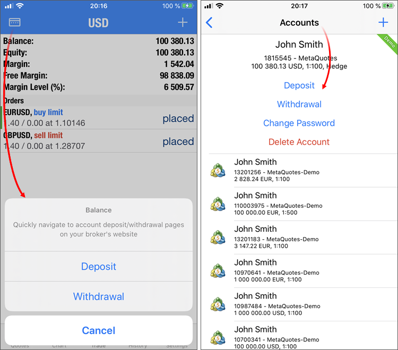Tap MetaTrader icon of account 13201256

pyautogui.click(x=218, y=170)
